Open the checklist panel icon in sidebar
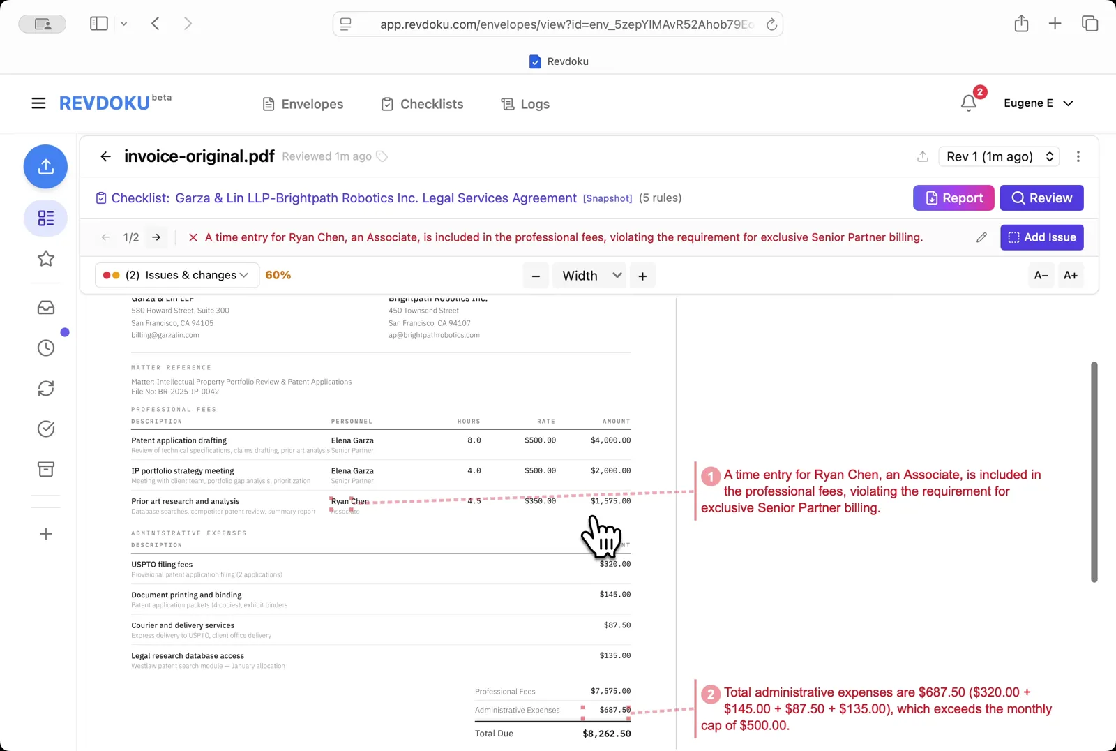1116x751 pixels. 45,218
